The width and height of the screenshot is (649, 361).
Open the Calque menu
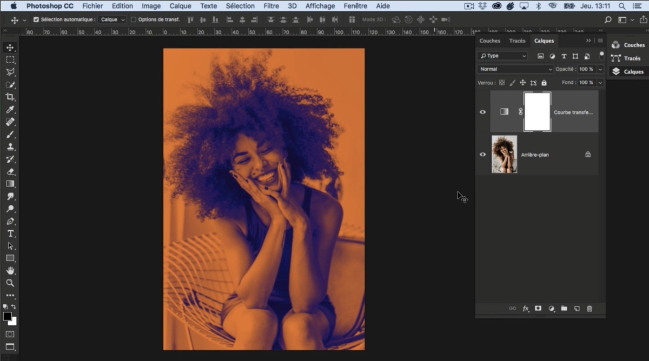point(180,6)
